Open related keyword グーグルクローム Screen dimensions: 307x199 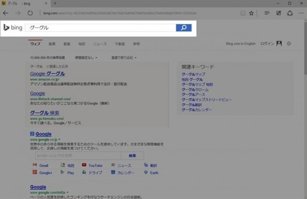click(195, 90)
